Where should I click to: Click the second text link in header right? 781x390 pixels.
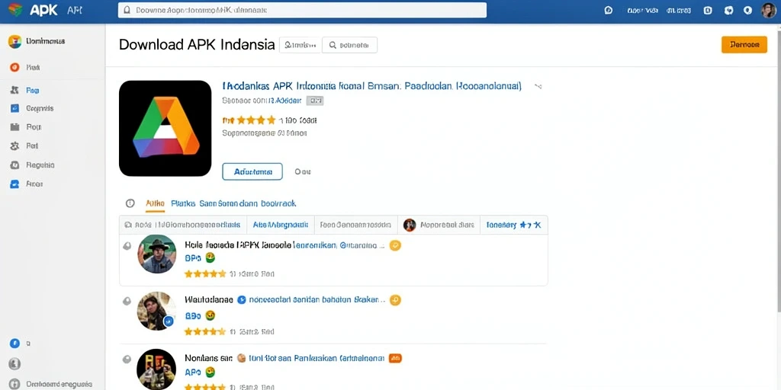[x=680, y=10]
